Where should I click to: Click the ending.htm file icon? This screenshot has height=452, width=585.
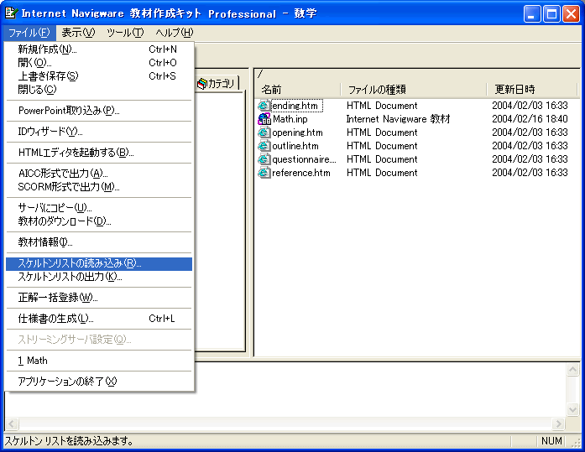(x=264, y=106)
